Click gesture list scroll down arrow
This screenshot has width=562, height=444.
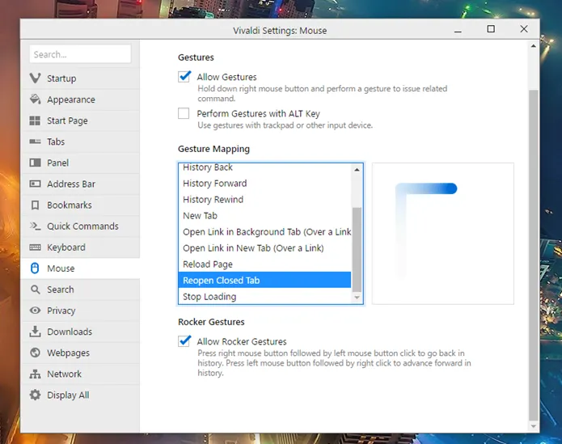click(357, 298)
